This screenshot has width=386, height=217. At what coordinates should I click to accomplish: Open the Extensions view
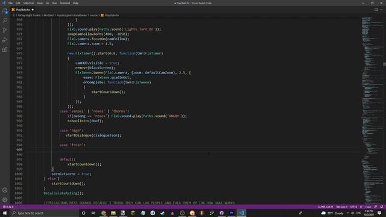(x=5, y=49)
